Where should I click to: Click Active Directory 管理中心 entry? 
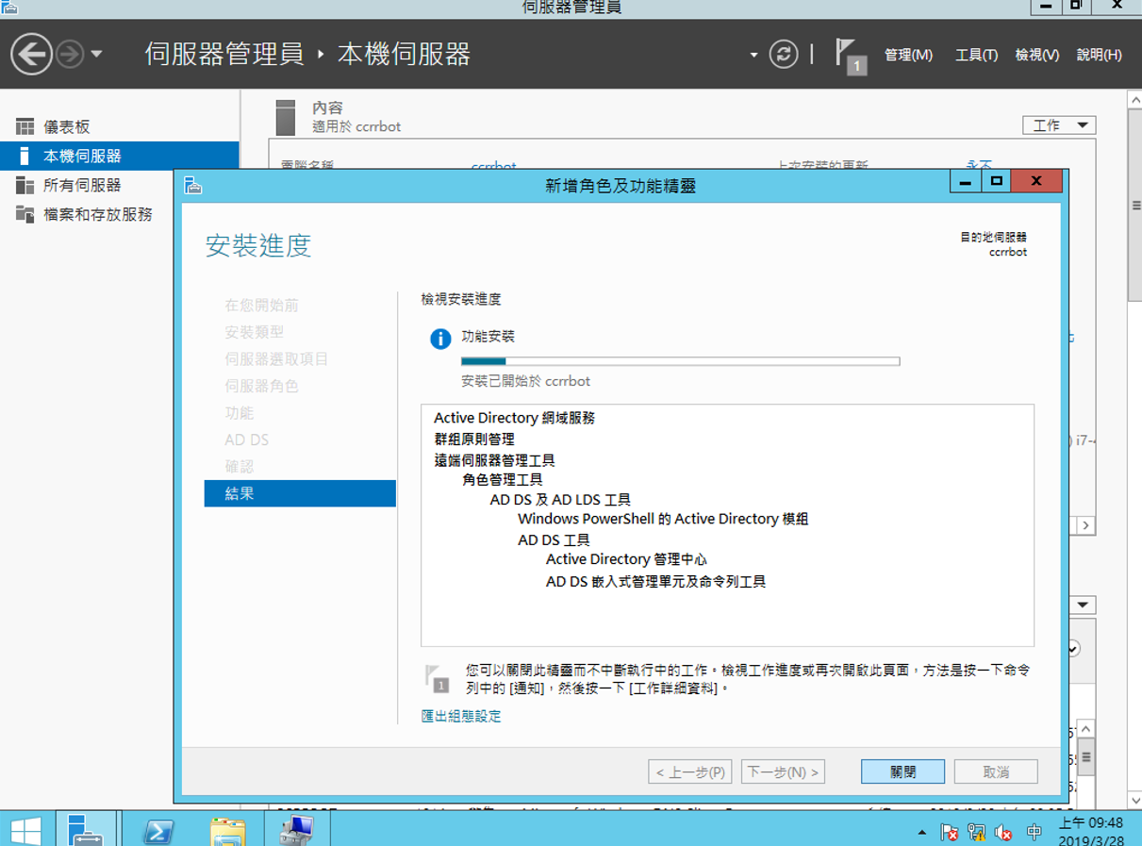click(626, 559)
